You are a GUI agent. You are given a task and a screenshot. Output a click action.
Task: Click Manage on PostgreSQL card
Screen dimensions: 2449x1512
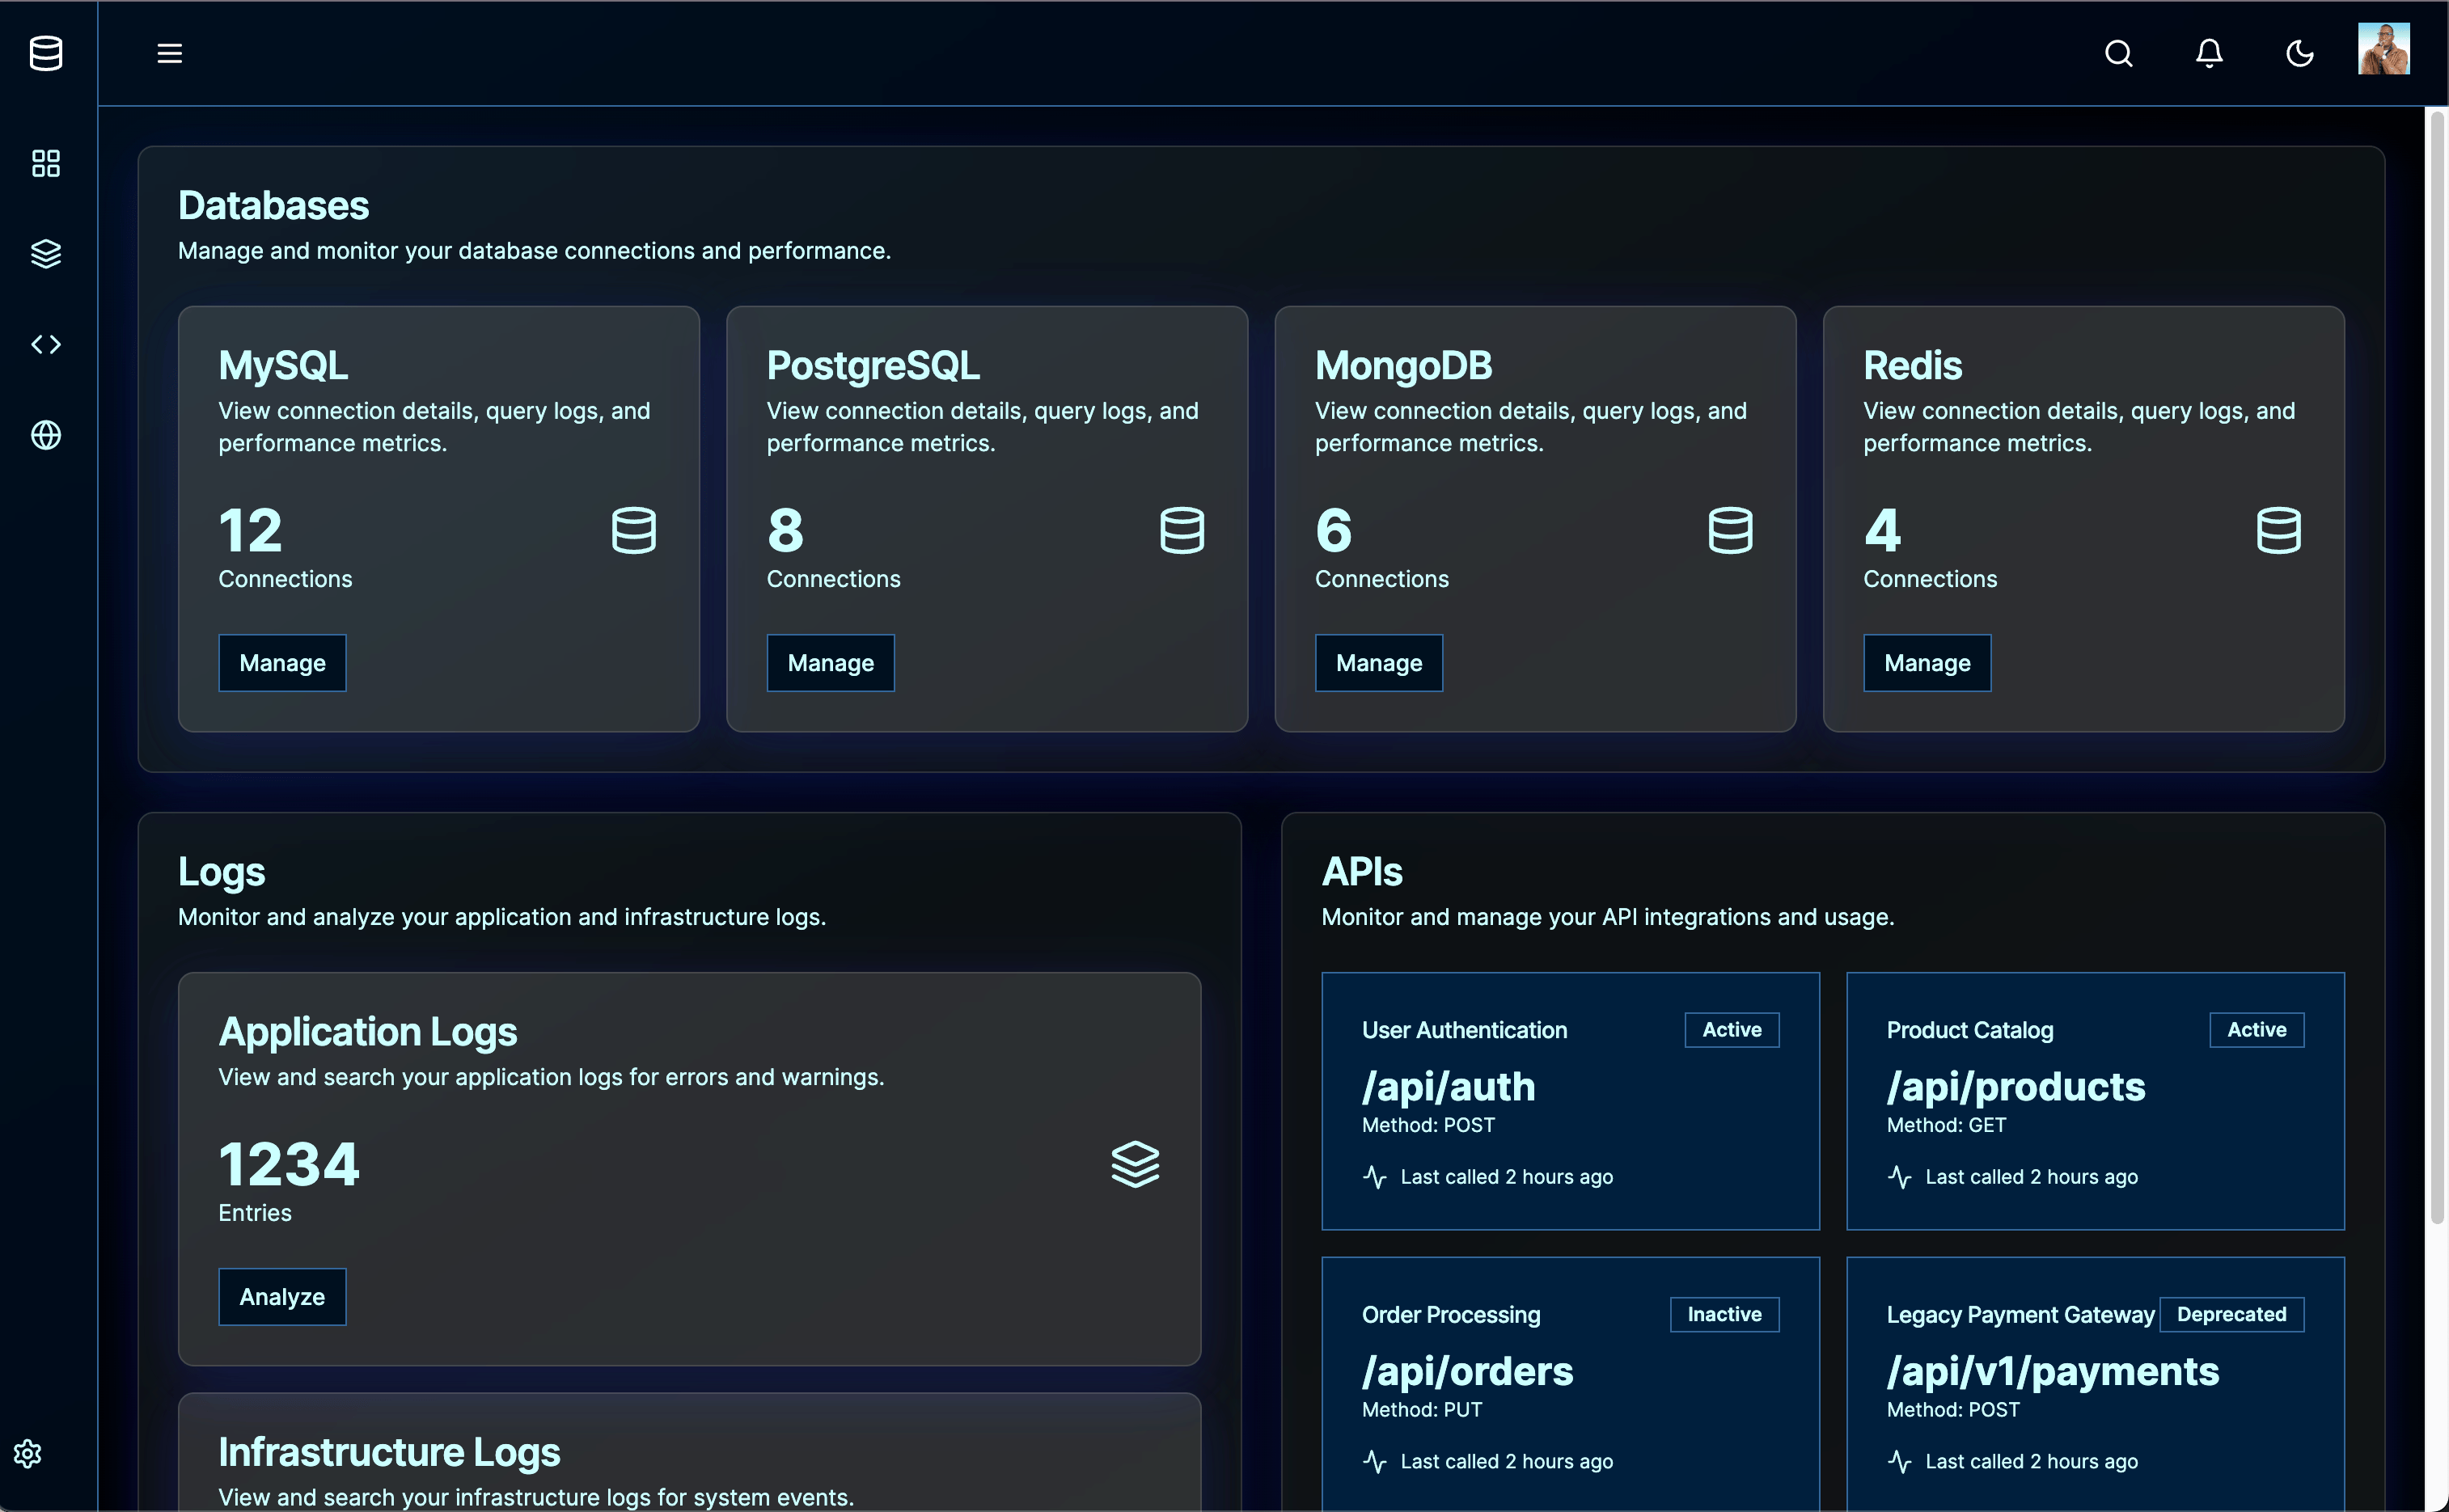click(x=830, y=663)
